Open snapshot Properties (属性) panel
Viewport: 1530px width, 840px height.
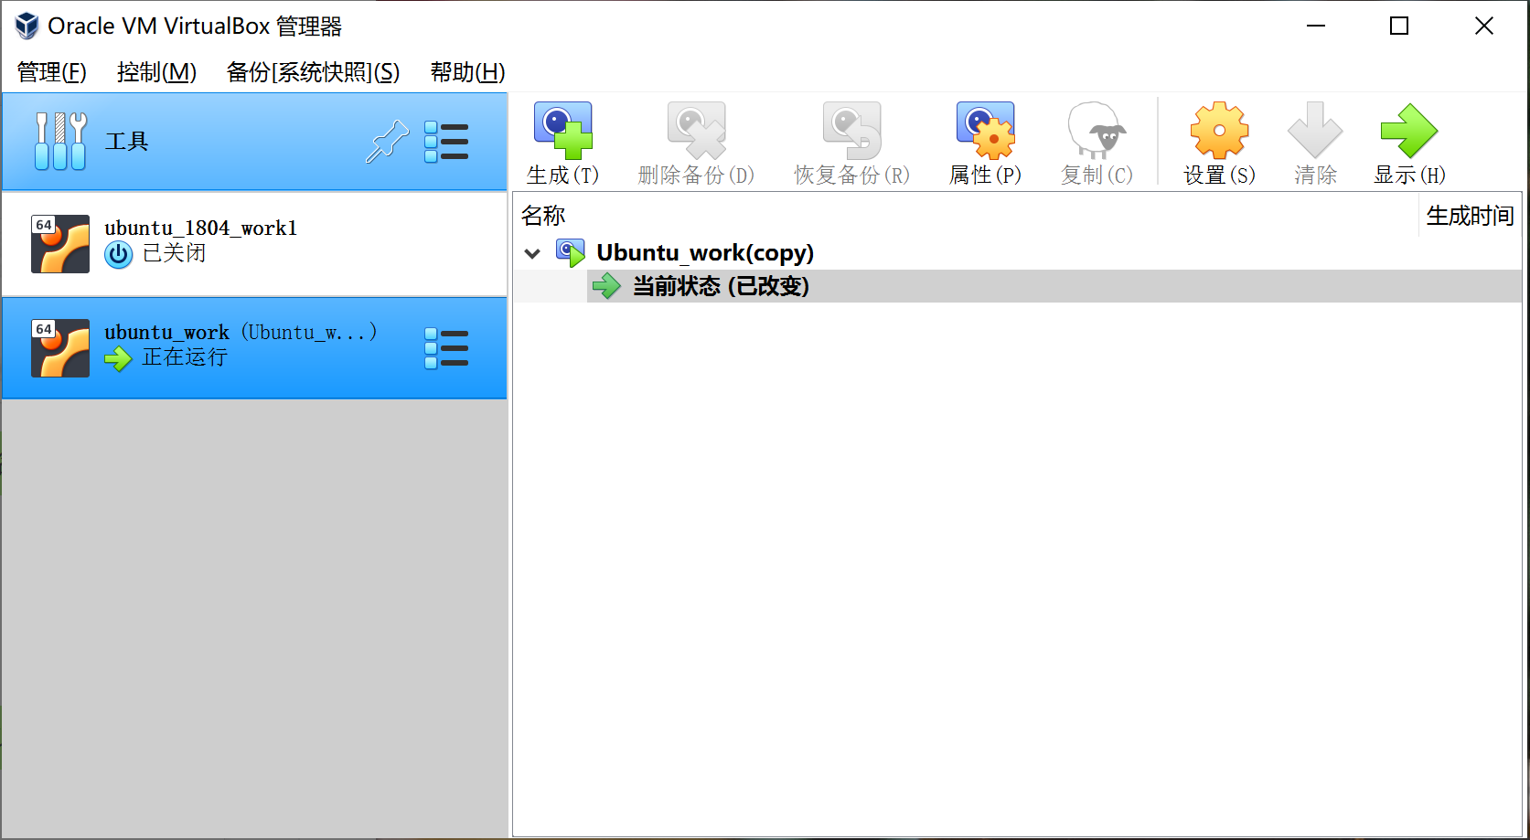pyautogui.click(x=986, y=130)
